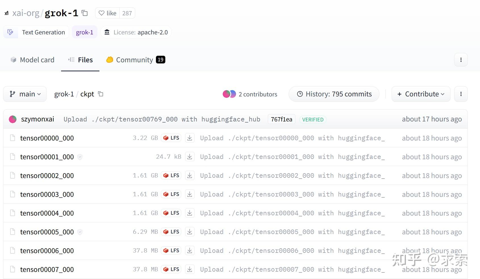This screenshot has height=279, width=480.
Task: Select the Text Generation tag
Action: tap(36, 32)
